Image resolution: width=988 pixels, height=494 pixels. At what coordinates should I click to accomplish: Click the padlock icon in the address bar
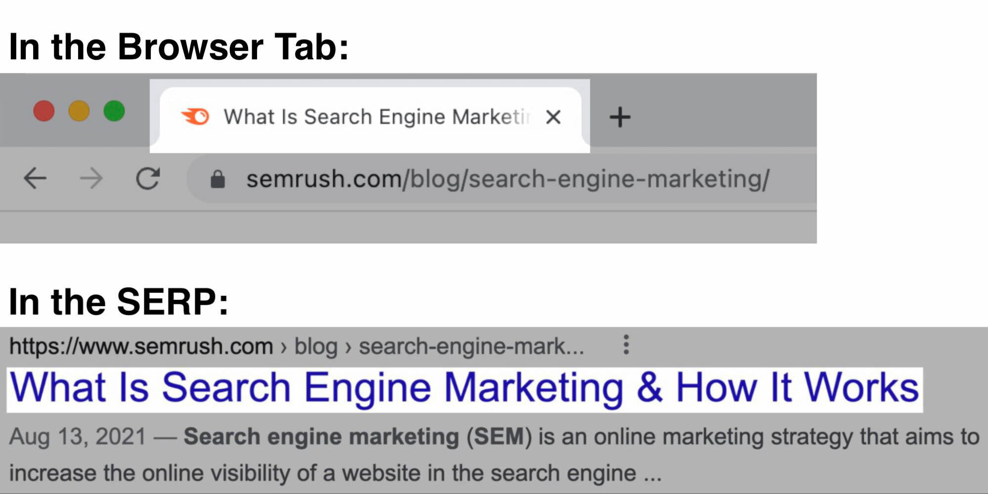tap(216, 179)
